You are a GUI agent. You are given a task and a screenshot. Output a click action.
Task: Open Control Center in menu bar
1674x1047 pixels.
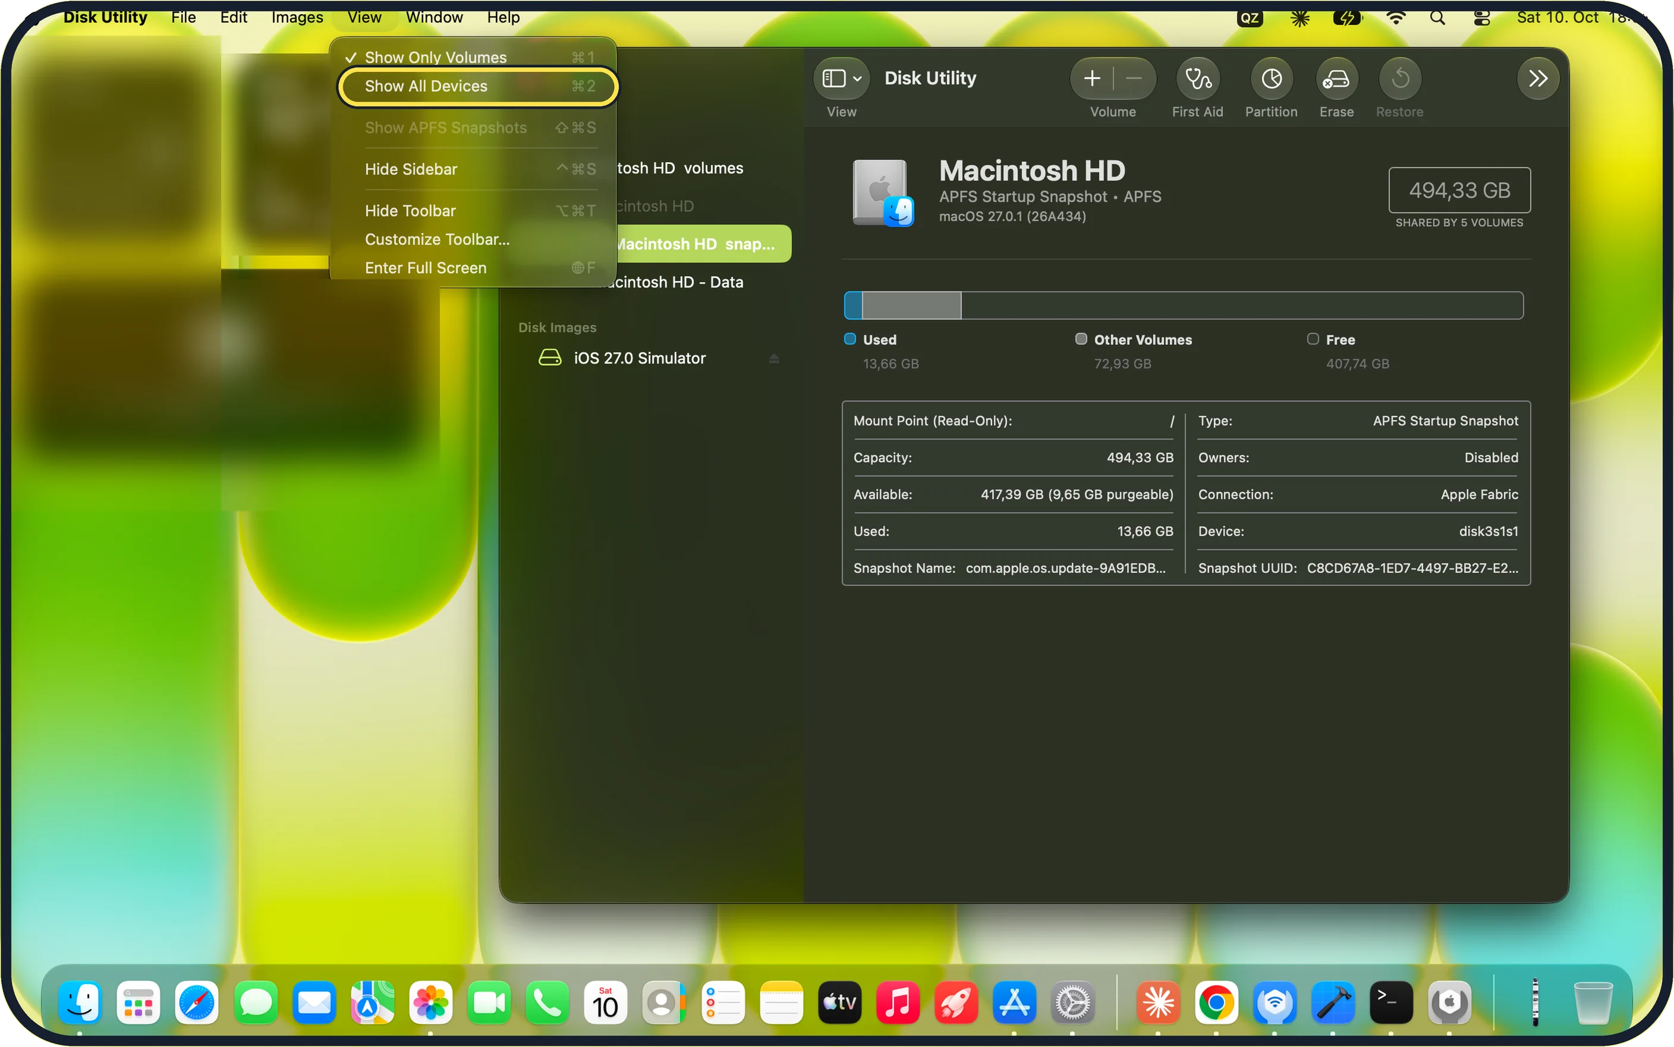[x=1481, y=18]
